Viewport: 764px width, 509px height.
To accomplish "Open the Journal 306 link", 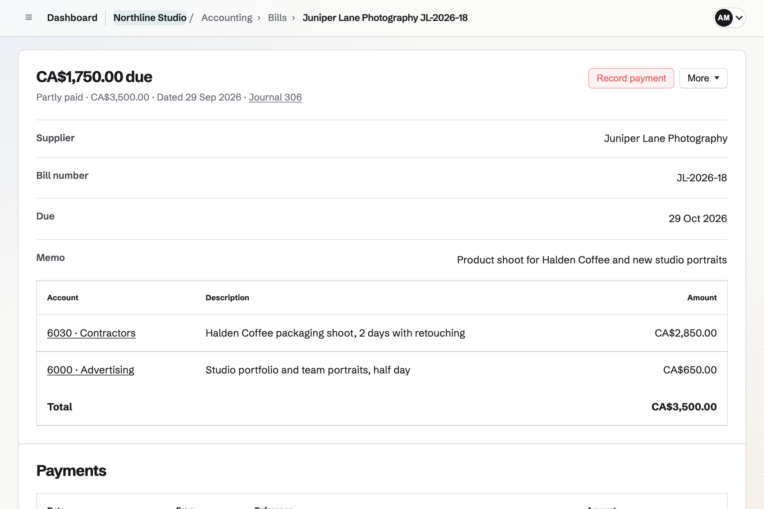I will click(275, 97).
